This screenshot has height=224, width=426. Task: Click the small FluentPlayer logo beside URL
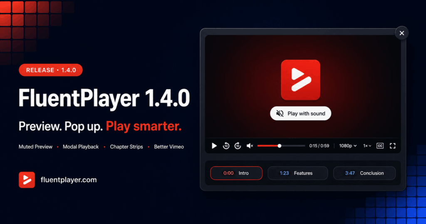pos(27,180)
